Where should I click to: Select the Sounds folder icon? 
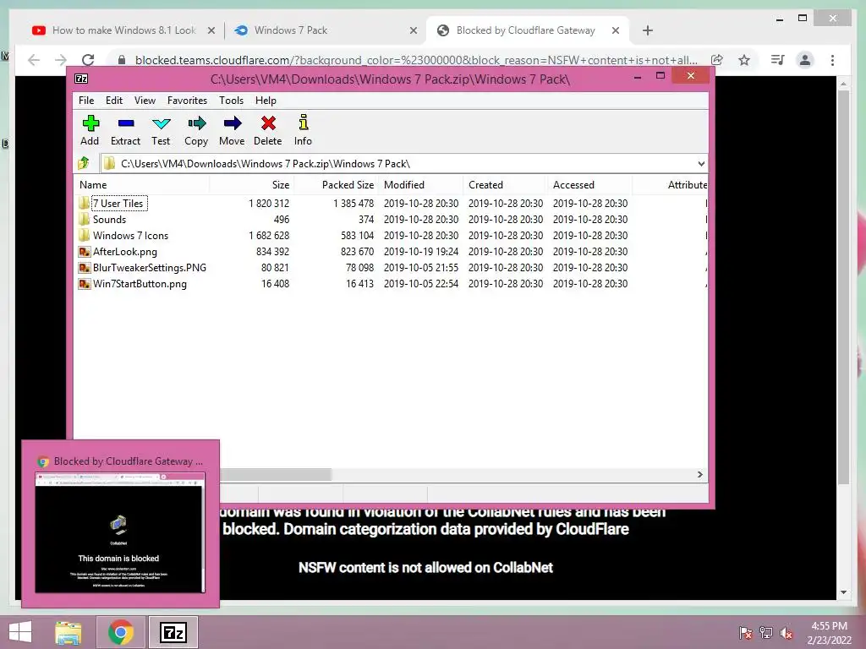[x=84, y=219]
